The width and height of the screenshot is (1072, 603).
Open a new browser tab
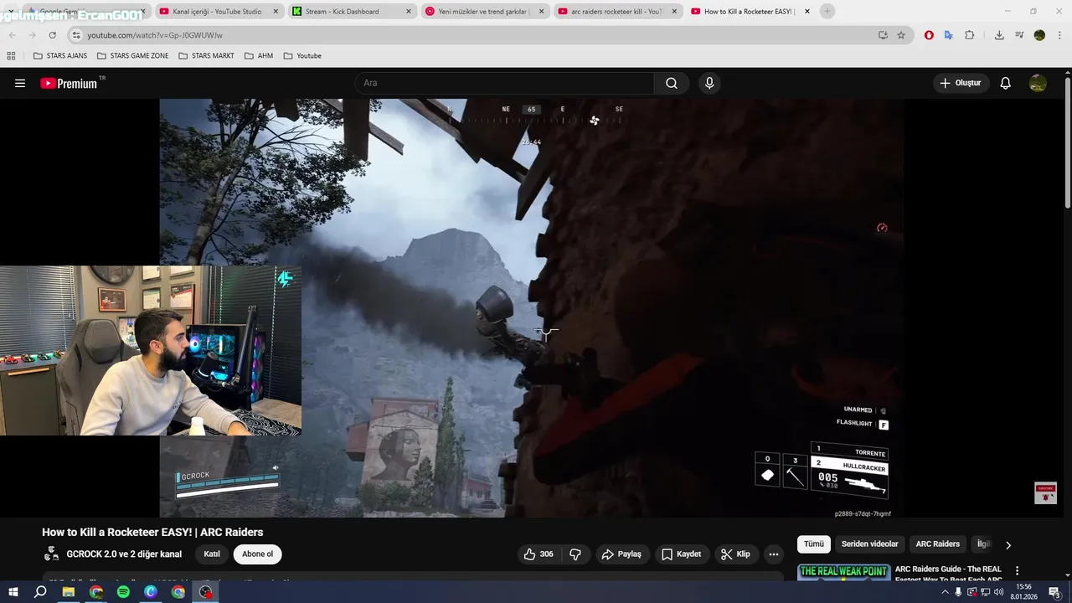pyautogui.click(x=827, y=11)
